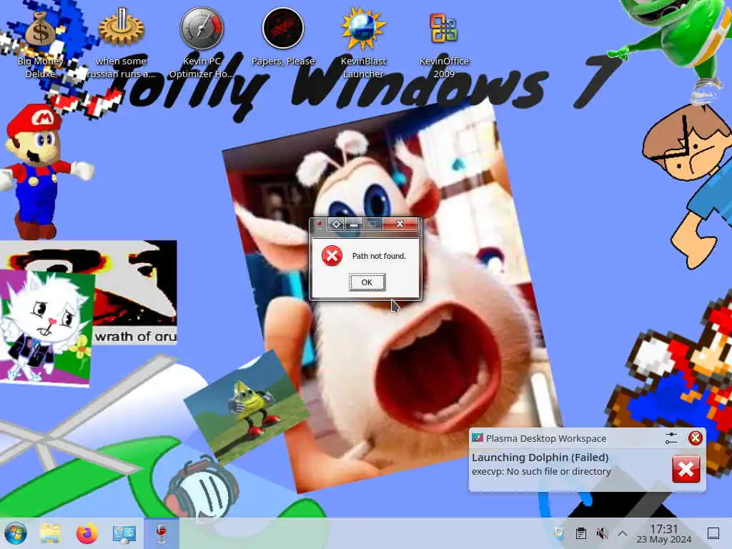Viewport: 732px width, 549px height.
Task: Click Plasma Desktop Workspace notification header
Action: tap(546, 438)
